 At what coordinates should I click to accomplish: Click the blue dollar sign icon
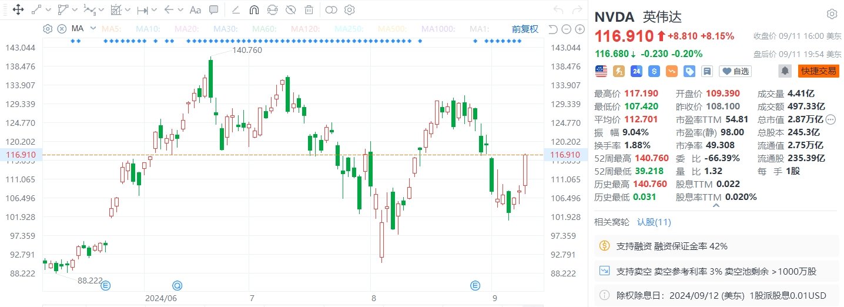(654, 71)
